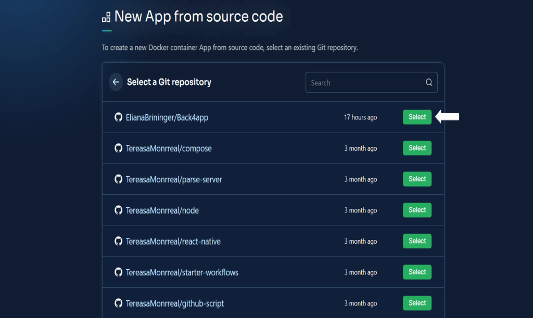Click the ElianaBrininger/Back4app repository name

coord(167,117)
